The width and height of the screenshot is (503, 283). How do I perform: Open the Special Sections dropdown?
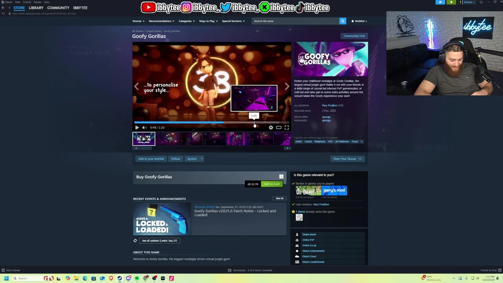[x=233, y=21]
